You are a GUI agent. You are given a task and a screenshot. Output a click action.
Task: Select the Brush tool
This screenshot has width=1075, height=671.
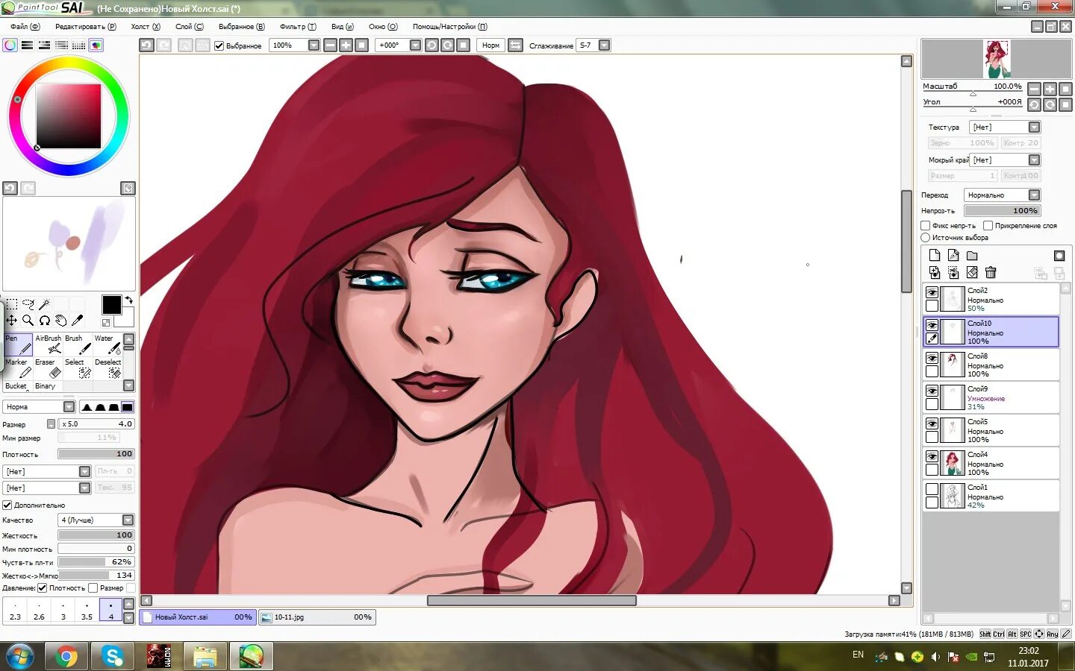pos(78,344)
